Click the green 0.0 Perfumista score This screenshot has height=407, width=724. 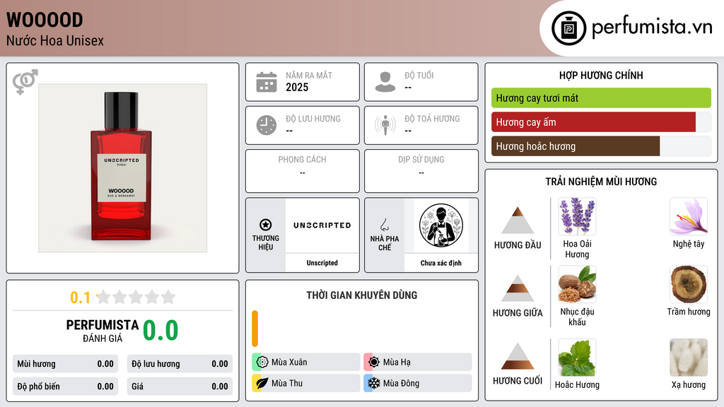160,331
